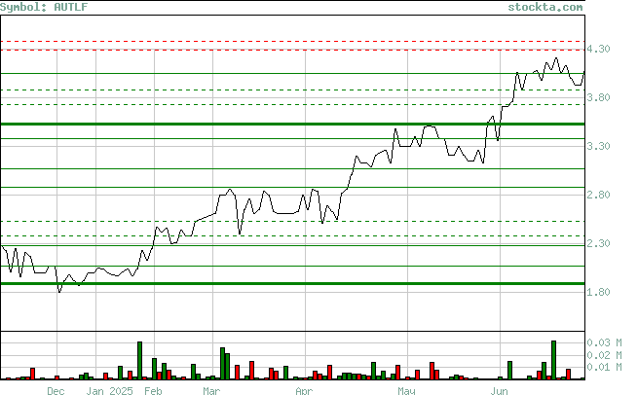Click the 2.30 price axis label

[x=598, y=243]
